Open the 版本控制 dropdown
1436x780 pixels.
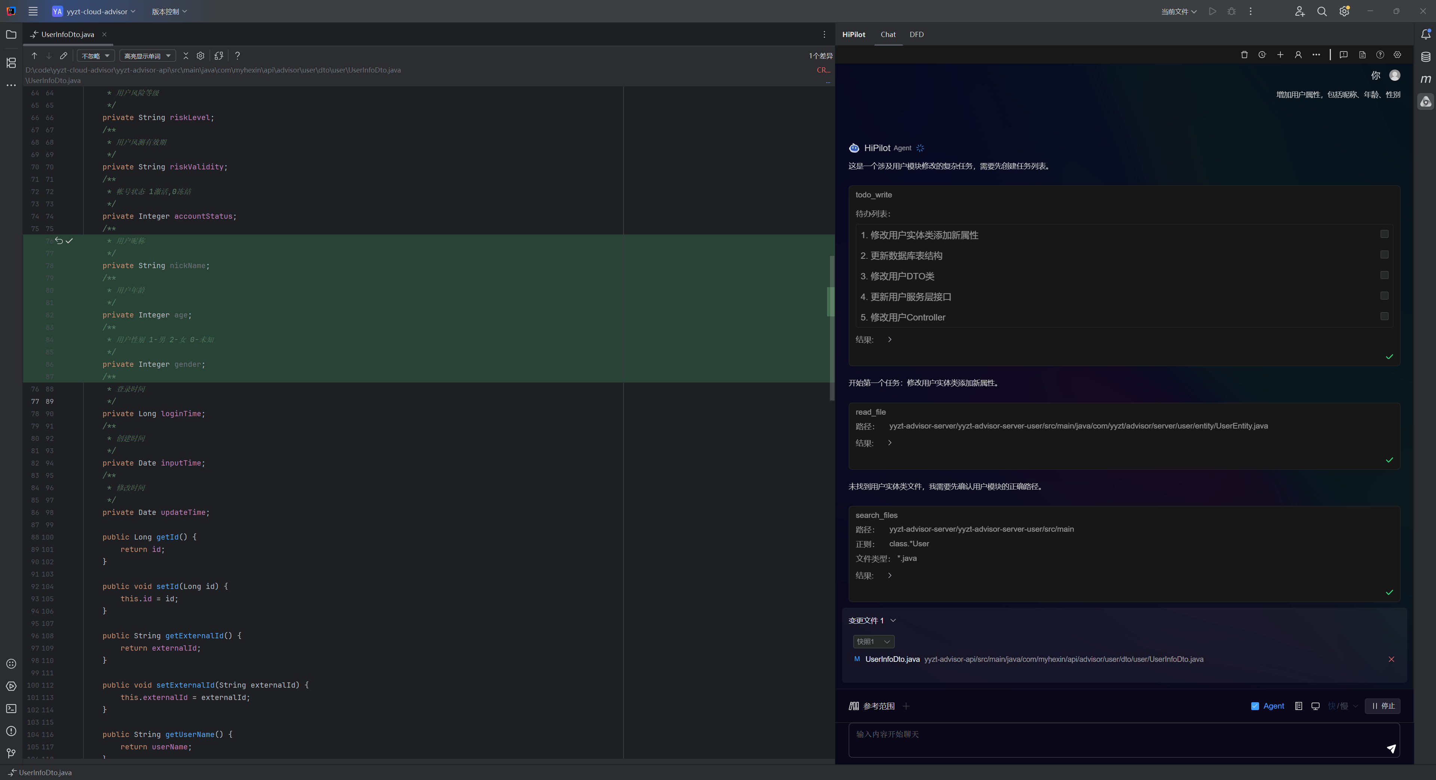tap(169, 11)
